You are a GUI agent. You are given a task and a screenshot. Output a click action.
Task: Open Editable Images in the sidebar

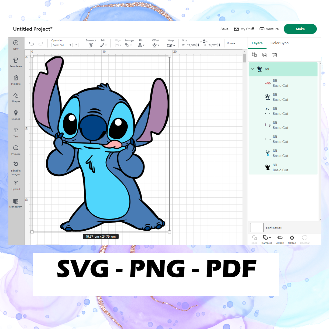point(16,168)
